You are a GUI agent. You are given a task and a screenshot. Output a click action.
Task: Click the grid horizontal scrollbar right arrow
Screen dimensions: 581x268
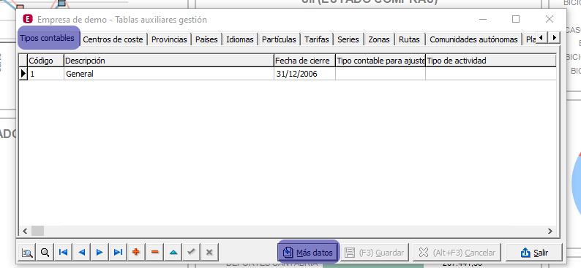click(x=550, y=231)
